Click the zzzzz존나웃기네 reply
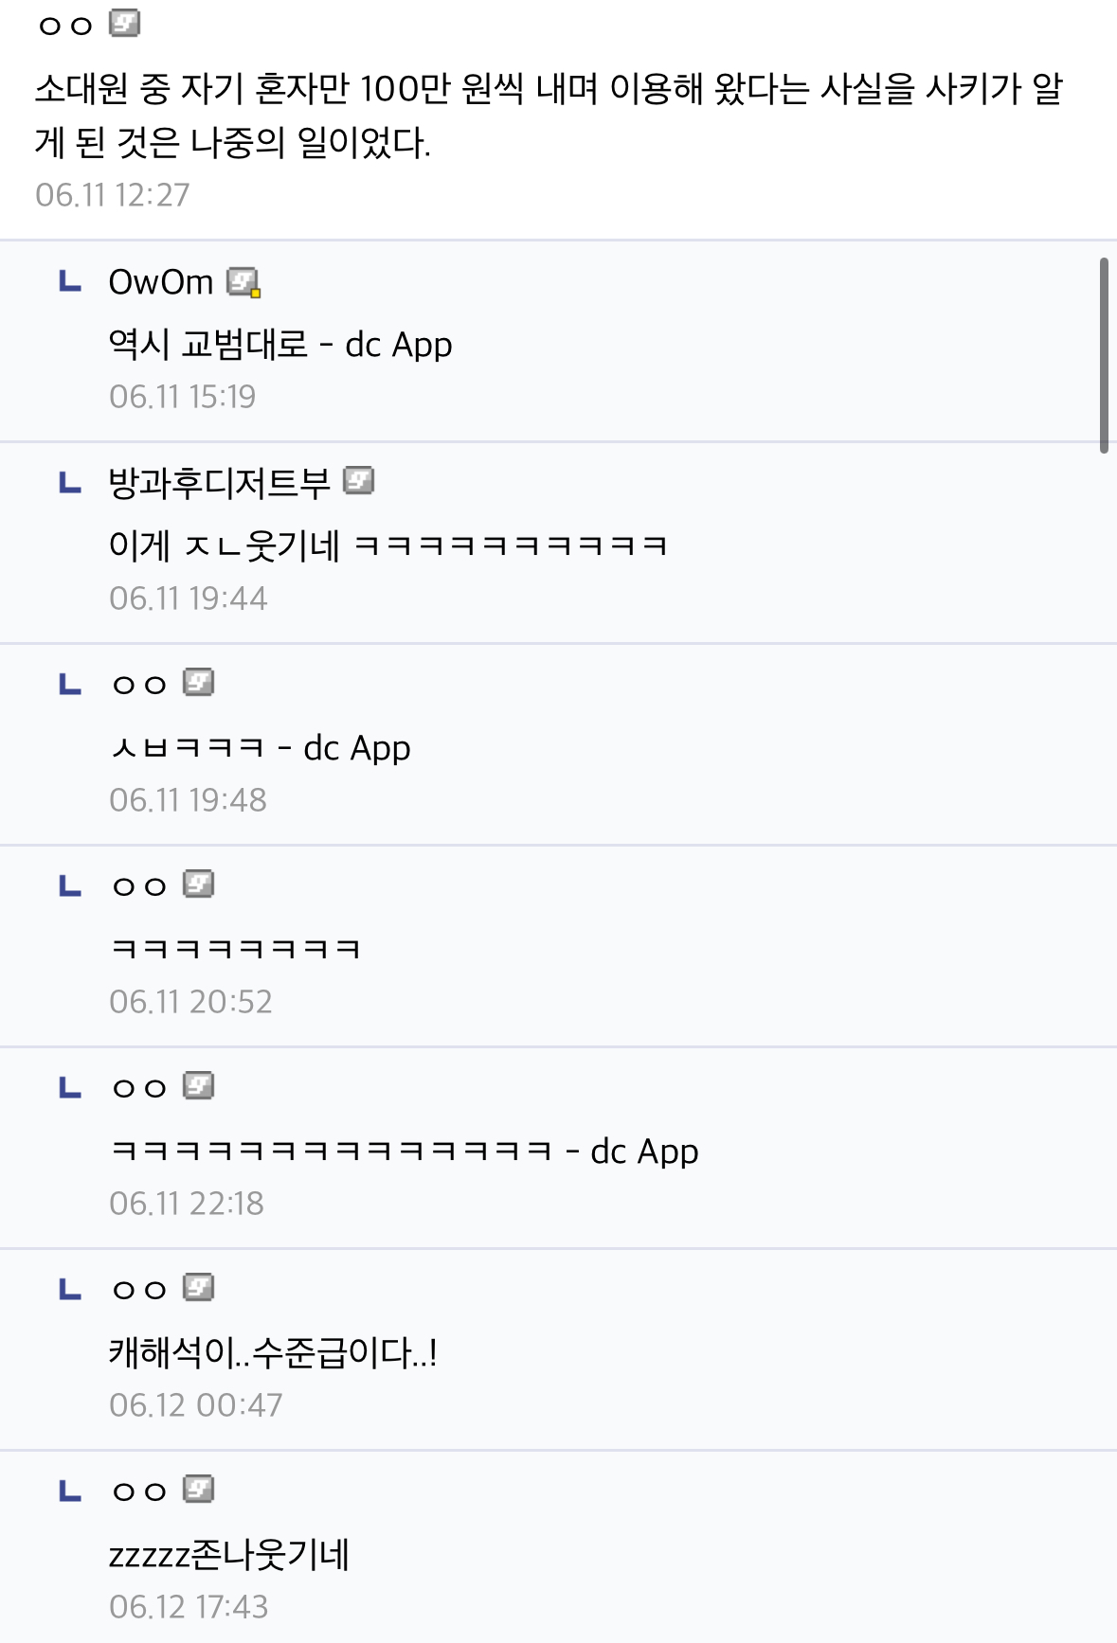The image size is (1117, 1643). pyautogui.click(x=229, y=1555)
